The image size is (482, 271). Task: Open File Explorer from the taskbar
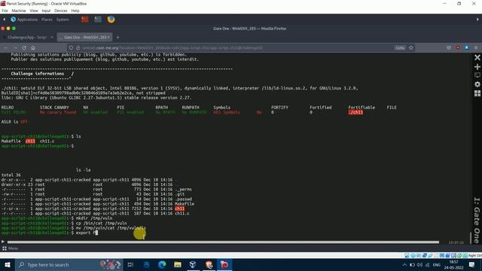click(x=178, y=264)
